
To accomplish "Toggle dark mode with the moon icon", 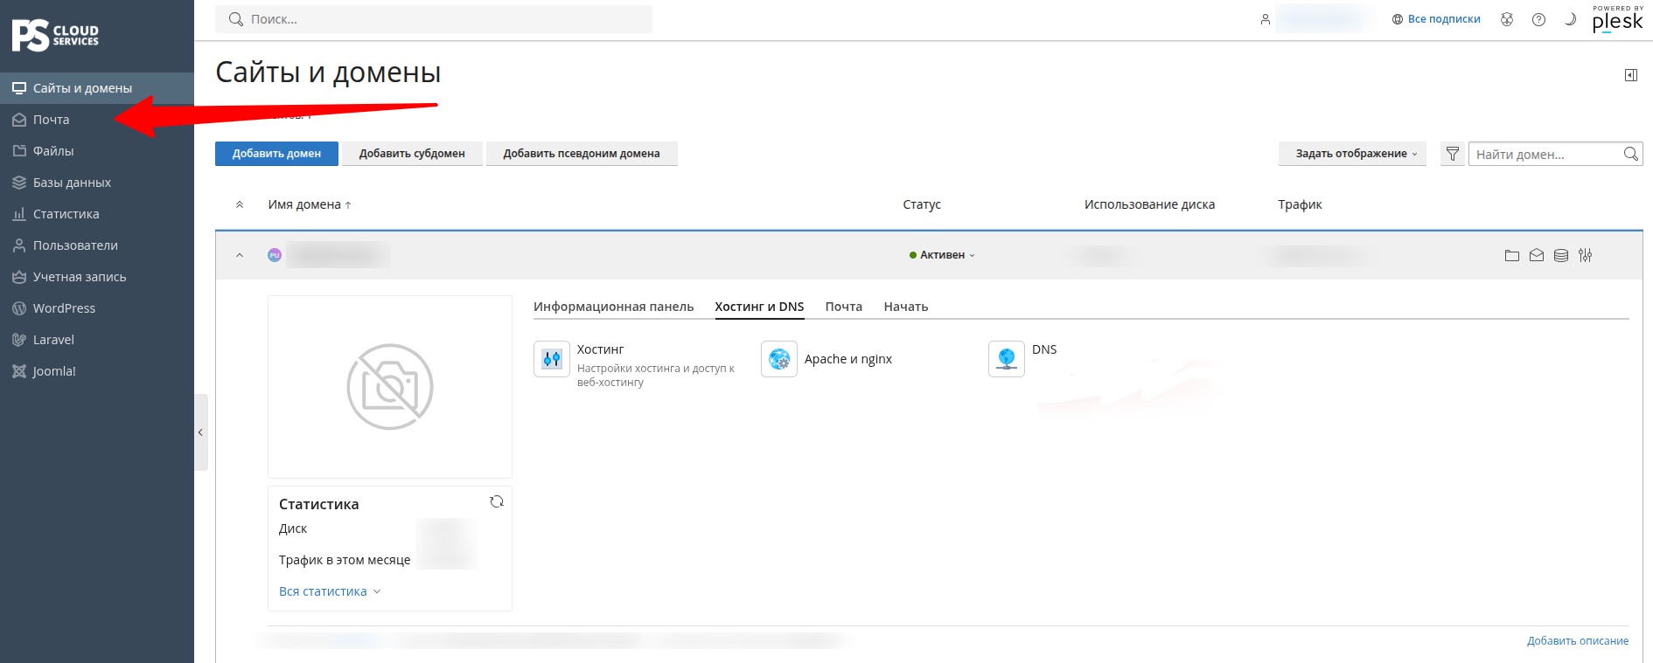I will pyautogui.click(x=1570, y=19).
